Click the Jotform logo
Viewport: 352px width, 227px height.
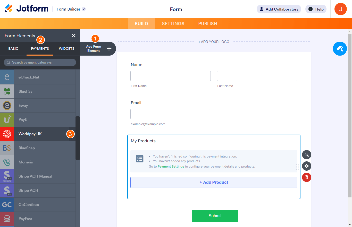point(27,8)
